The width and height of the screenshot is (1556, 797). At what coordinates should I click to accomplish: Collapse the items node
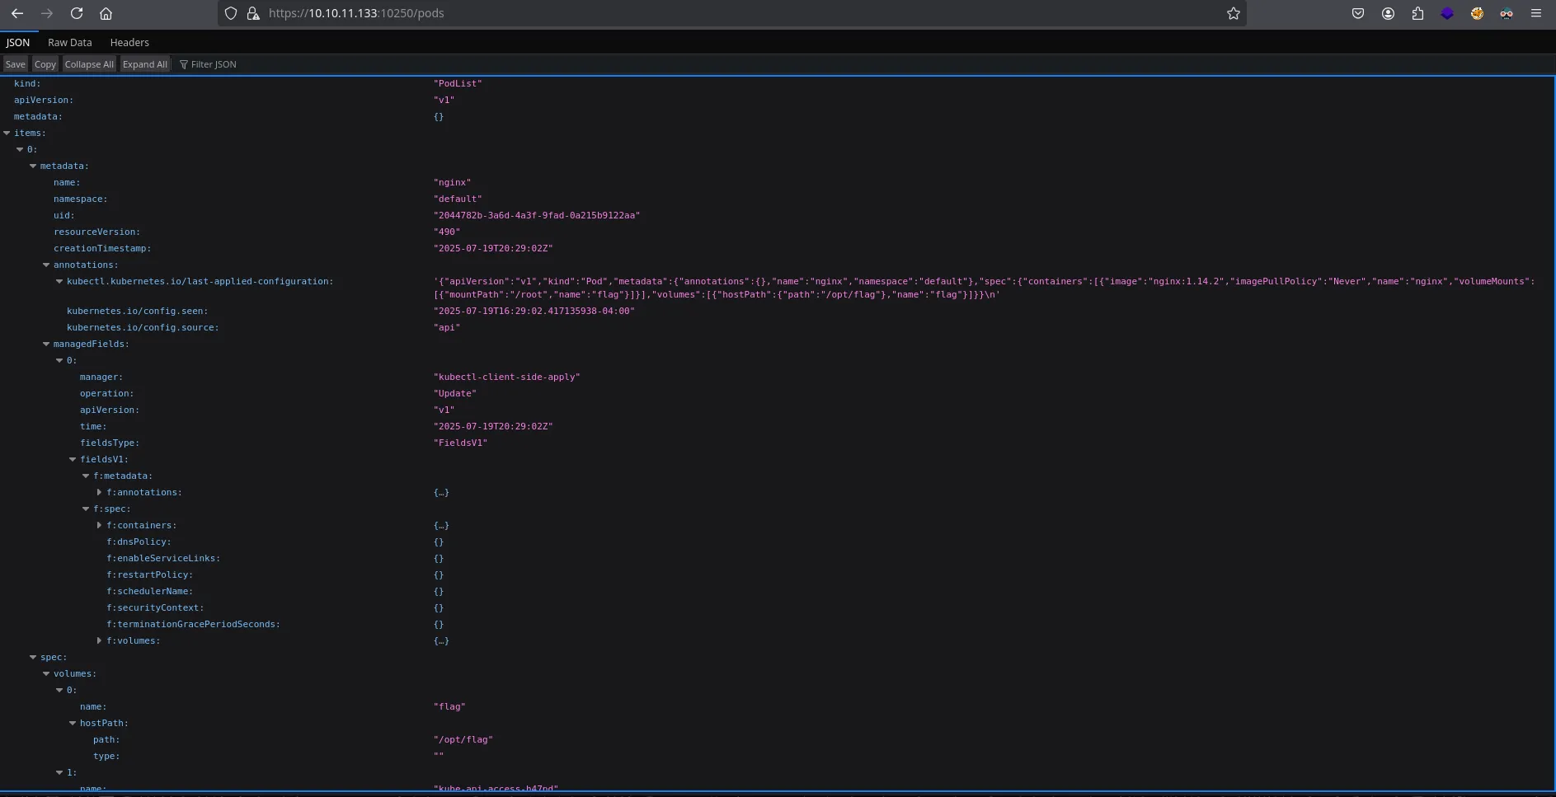tap(7, 133)
